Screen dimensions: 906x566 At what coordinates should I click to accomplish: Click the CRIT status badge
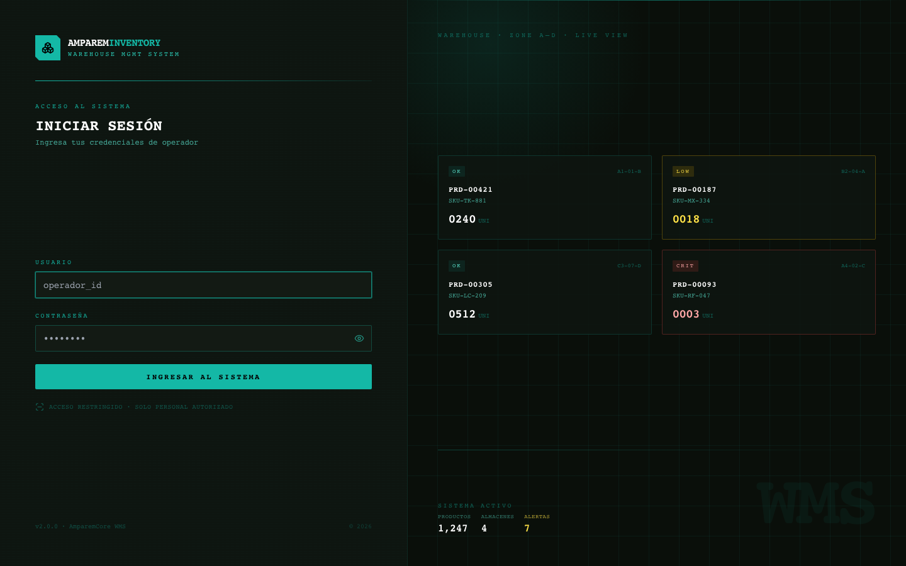click(x=685, y=266)
